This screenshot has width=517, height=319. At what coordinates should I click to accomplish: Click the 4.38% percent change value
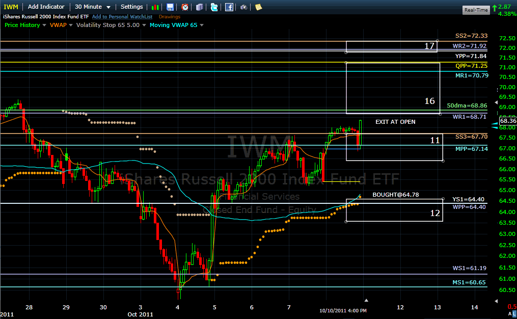click(507, 14)
